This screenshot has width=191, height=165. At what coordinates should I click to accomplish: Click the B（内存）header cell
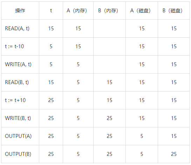(x=109, y=11)
